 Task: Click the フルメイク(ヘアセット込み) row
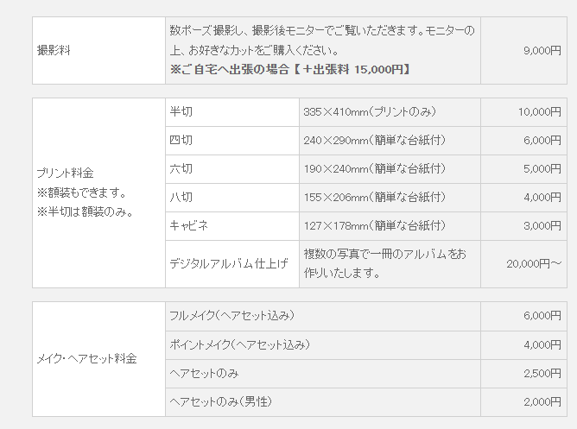click(366, 316)
